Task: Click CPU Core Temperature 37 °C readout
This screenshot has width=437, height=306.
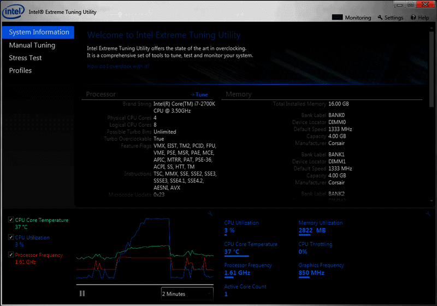Action: tap(232, 252)
